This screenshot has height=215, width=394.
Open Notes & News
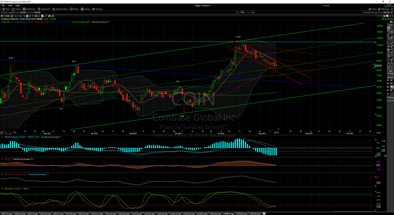tap(60, 9)
